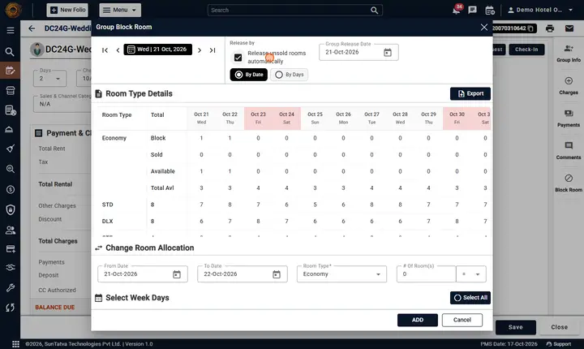Expand the Menu dropdown in top bar
The image size is (584, 349).
click(x=120, y=10)
